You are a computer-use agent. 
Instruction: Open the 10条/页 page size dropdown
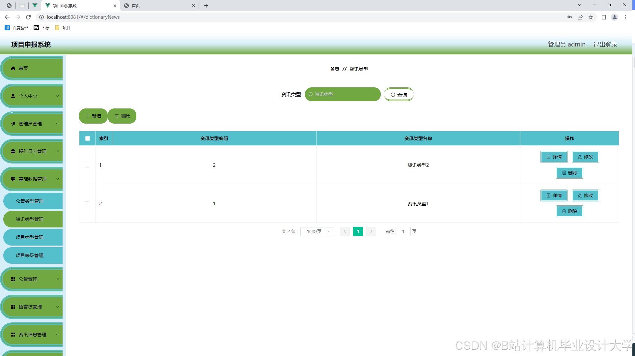pos(317,231)
